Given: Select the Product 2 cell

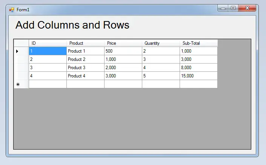Looking at the screenshot, I should click(x=85, y=59).
